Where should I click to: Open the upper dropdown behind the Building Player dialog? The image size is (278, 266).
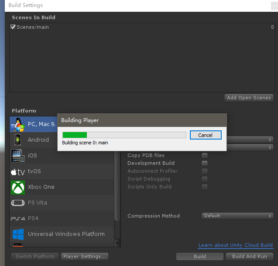coord(250,140)
